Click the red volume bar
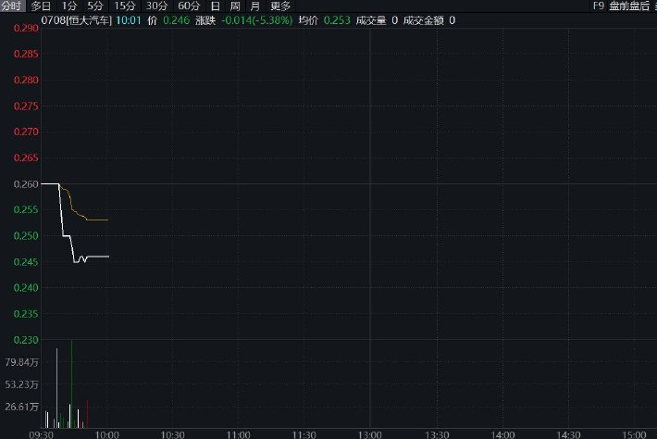Image resolution: width=657 pixels, height=439 pixels. tap(87, 414)
